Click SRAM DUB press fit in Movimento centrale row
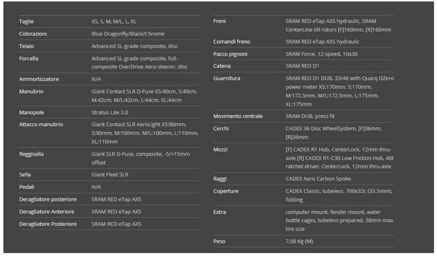Image resolution: width=437 pixels, height=256 pixels. coord(310,116)
